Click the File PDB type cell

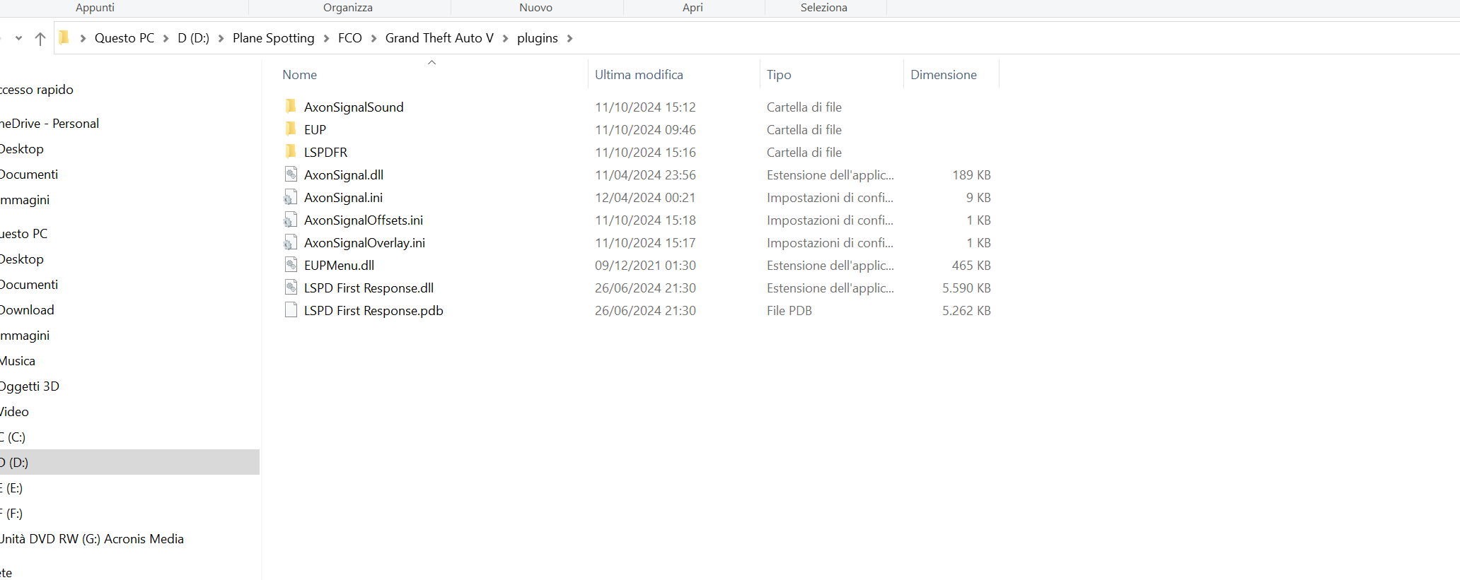click(x=789, y=311)
